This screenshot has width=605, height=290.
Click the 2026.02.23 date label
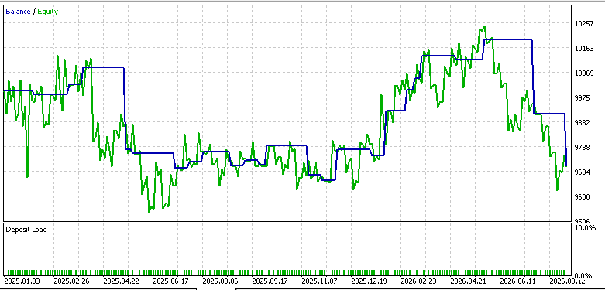tap(418, 281)
